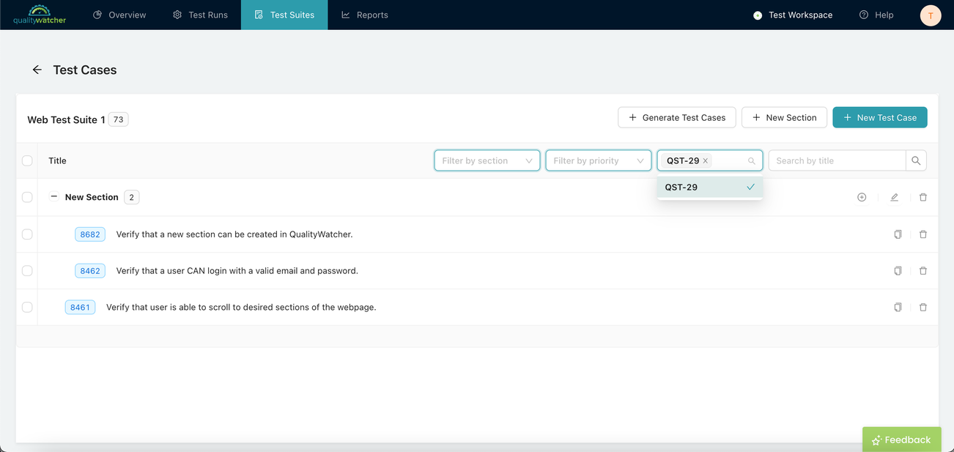Image resolution: width=954 pixels, height=452 pixels.
Task: Focus the Search by title field
Action: coord(837,160)
